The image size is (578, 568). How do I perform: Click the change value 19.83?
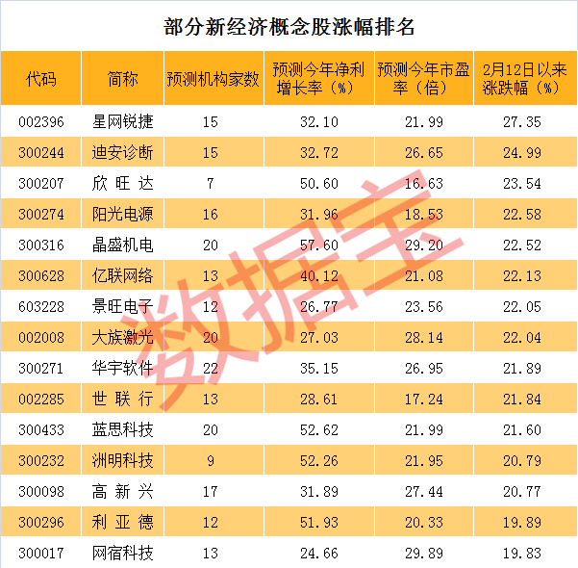[522, 554]
